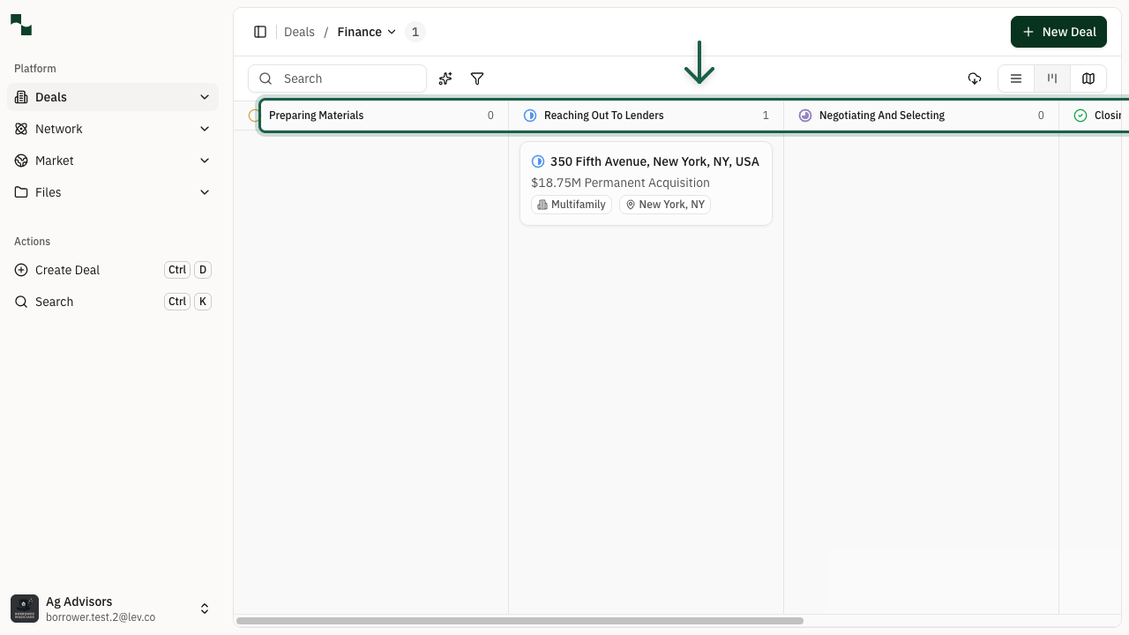Select the kanban board view toggle
This screenshot has width=1129, height=635.
[x=1051, y=78]
